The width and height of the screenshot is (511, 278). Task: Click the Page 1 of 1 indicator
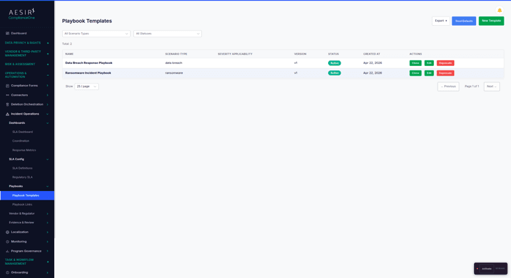click(x=471, y=86)
